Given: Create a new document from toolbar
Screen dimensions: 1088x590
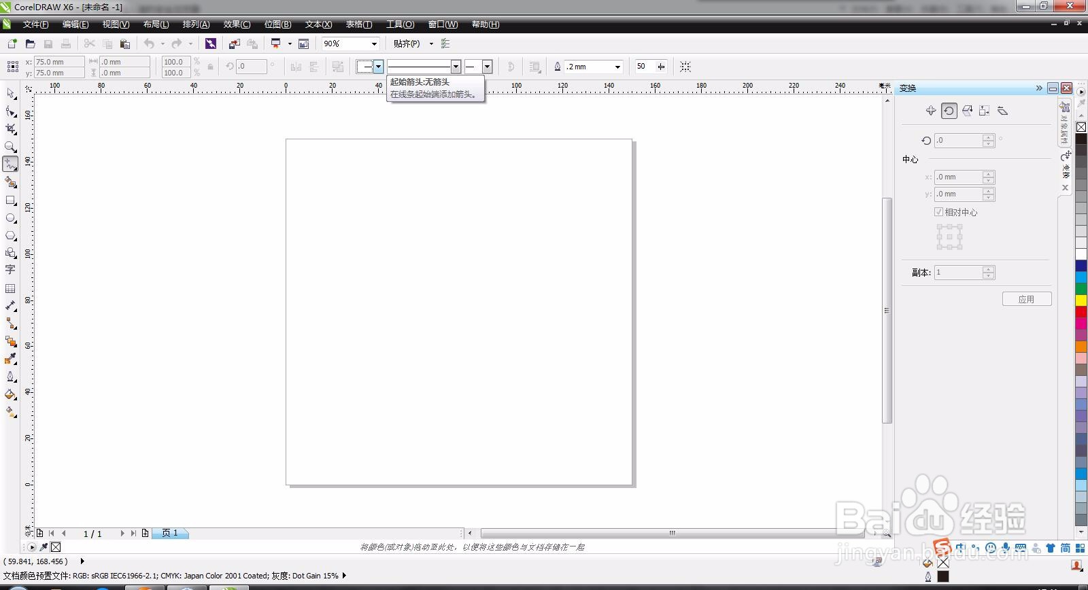Looking at the screenshot, I should pyautogui.click(x=12, y=44).
